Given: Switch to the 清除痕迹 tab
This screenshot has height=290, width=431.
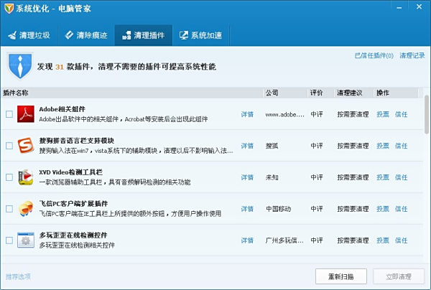Looking at the screenshot, I should coord(86,35).
